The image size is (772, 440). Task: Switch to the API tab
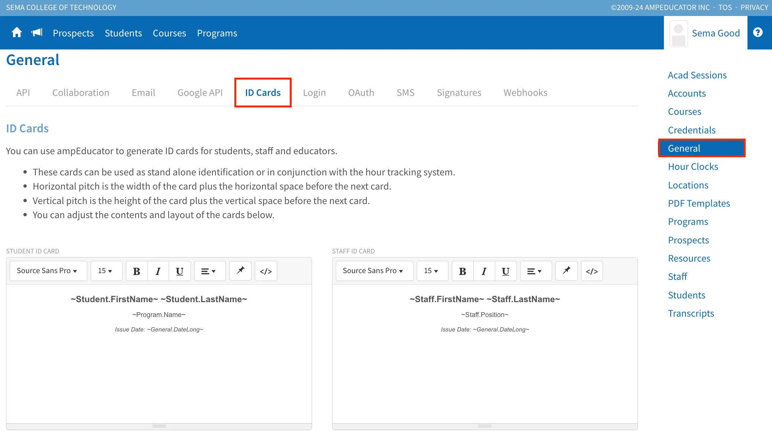pyautogui.click(x=23, y=93)
